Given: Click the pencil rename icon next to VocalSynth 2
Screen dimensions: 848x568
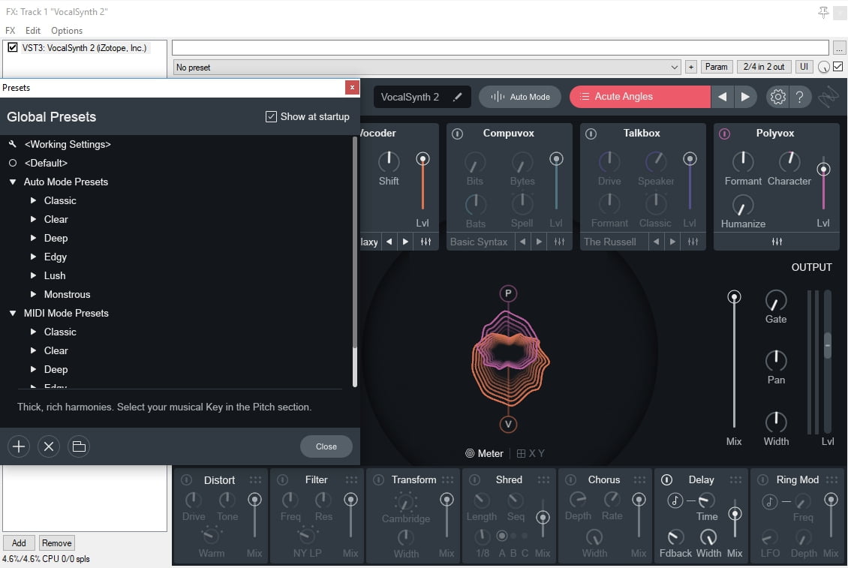Looking at the screenshot, I should [458, 97].
